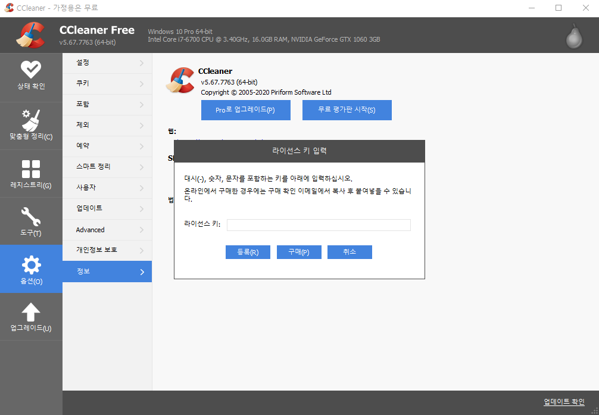599x415 pixels.
Task: Open the 사용자 users submenu
Action: (107, 188)
